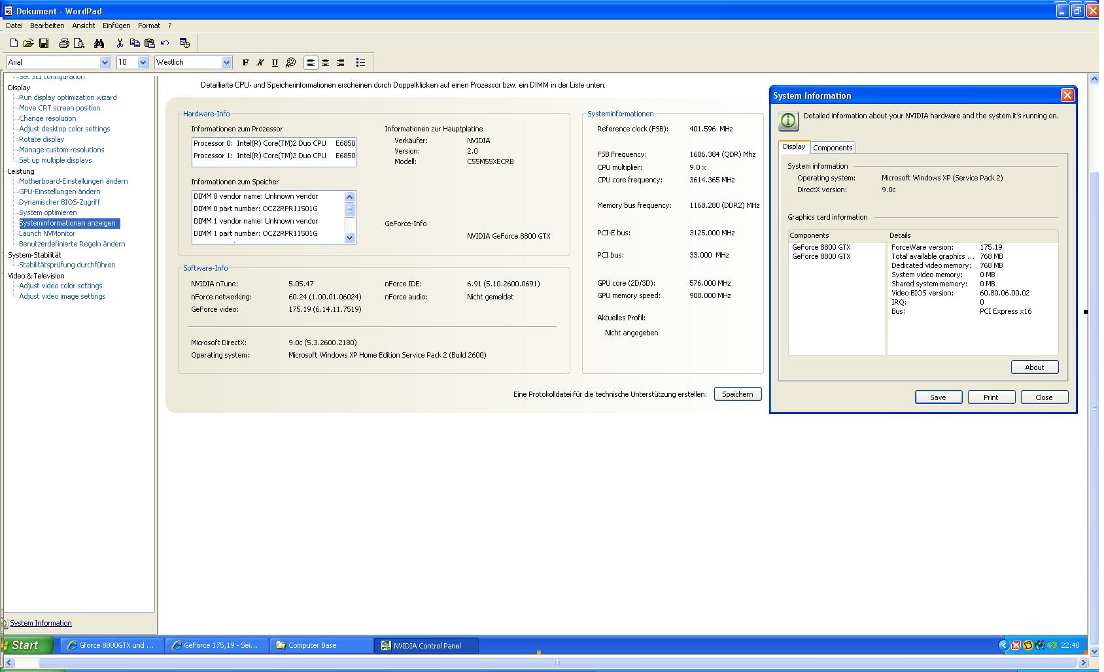Expand hidden system tray icons chevron
The image size is (1104, 672).
[1003, 645]
